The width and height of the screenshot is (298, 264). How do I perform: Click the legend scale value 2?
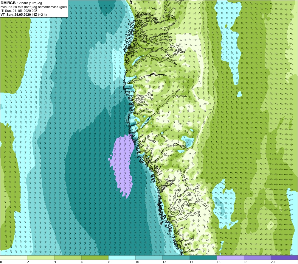(x=28, y=262)
